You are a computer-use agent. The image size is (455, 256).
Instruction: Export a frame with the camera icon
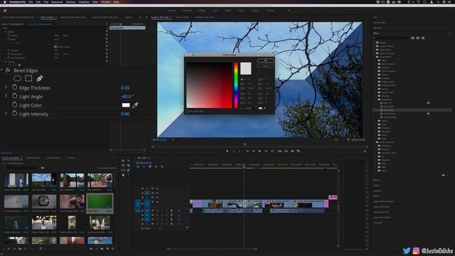292,151
